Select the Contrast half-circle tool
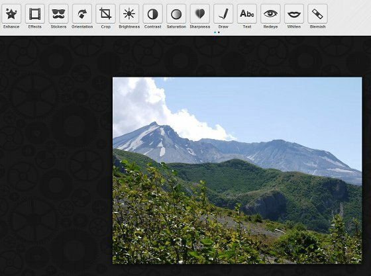Viewport: 371px width, 276px height. coord(152,14)
